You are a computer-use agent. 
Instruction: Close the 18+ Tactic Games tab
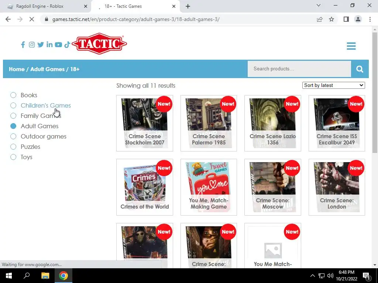(x=174, y=7)
